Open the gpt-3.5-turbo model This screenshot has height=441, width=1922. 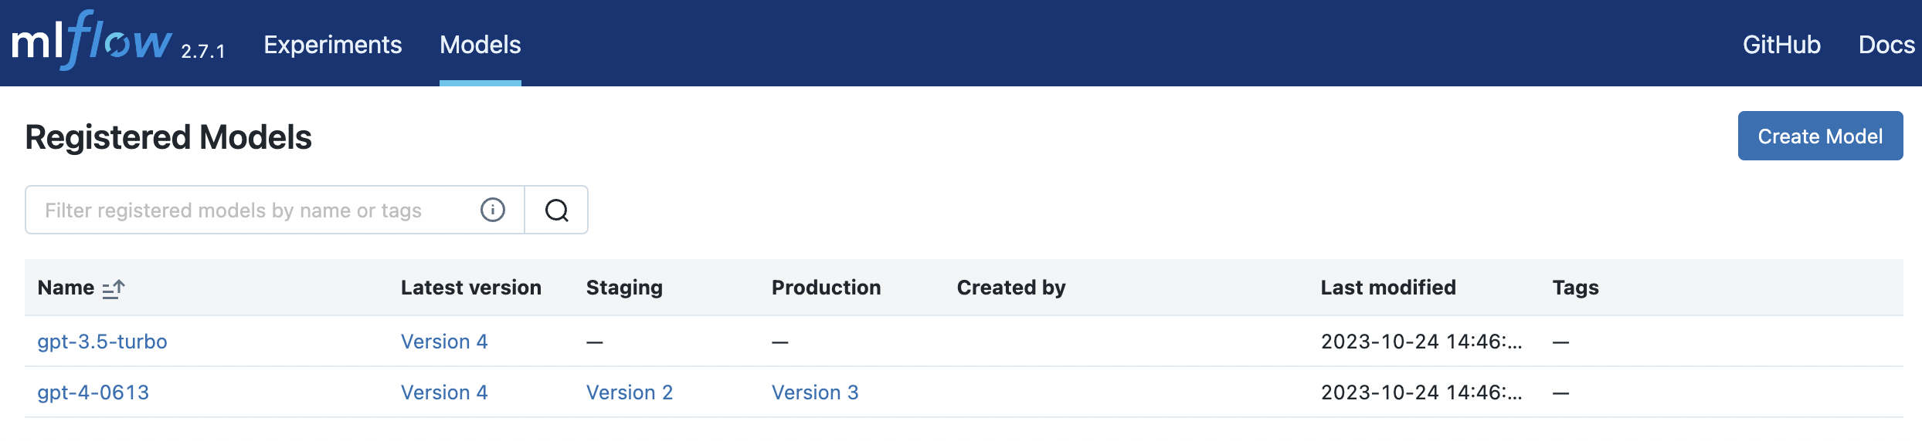tap(102, 342)
